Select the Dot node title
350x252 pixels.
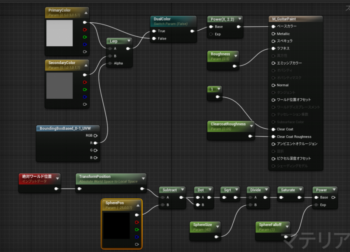pos(200,190)
